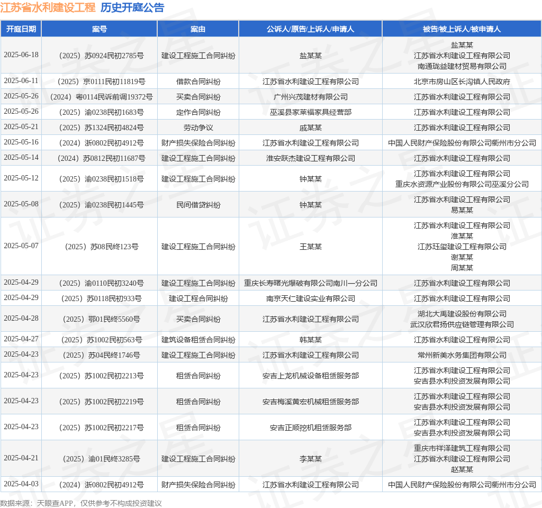The height and width of the screenshot is (508, 542).
Task: Click the 定作合同纠纷 cell
Action: click(x=198, y=112)
